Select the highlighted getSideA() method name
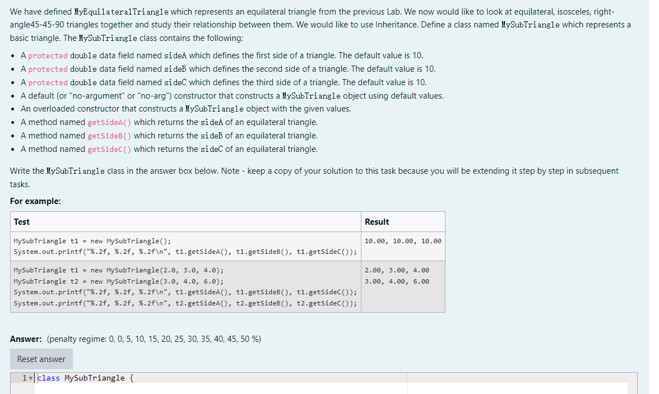The image size is (659, 394). click(109, 122)
